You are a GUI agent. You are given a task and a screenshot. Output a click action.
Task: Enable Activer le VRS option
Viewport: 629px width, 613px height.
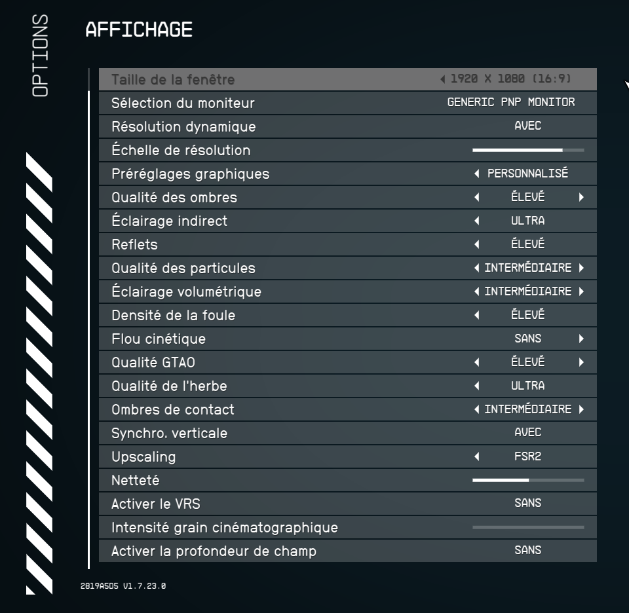(527, 504)
